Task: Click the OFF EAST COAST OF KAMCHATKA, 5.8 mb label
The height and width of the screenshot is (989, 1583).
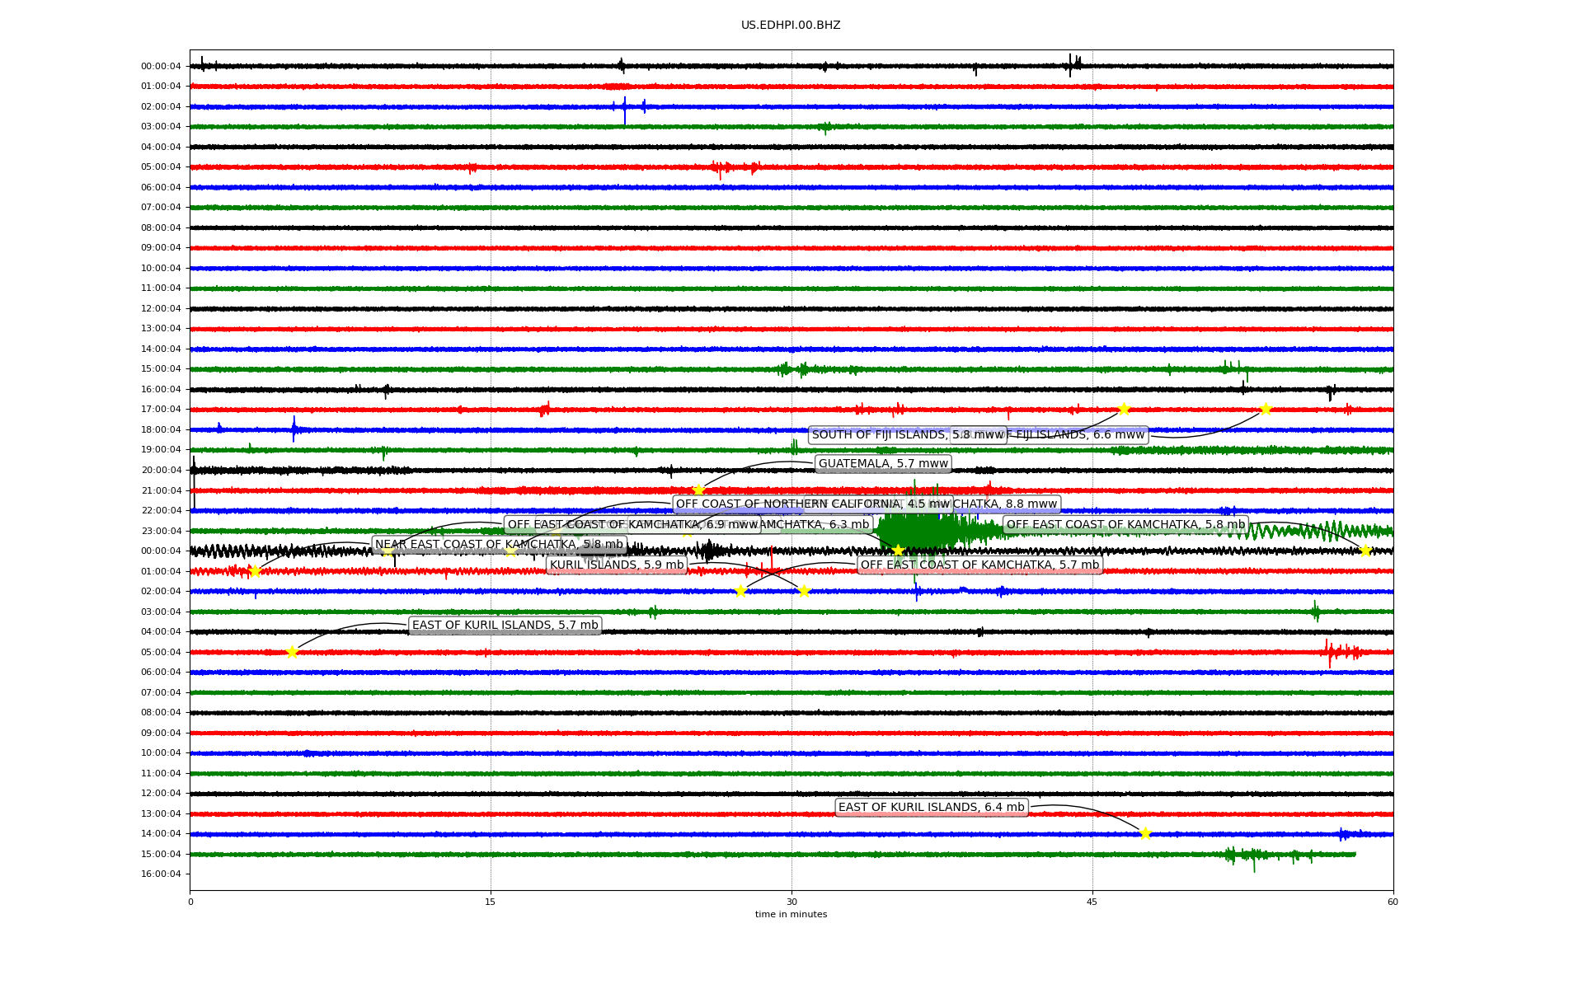Action: 1125,525
